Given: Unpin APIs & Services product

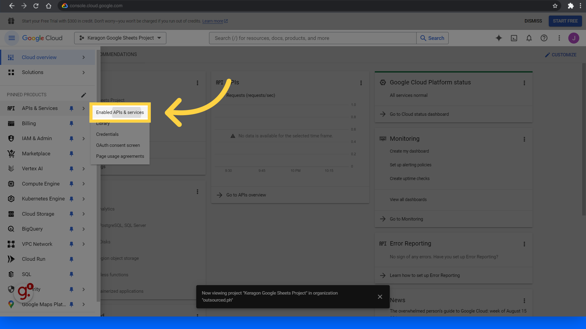Looking at the screenshot, I should (71, 108).
